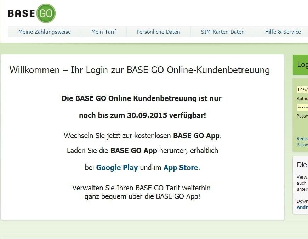Open Meine Zahlungsweise menu
Screen dimensions: 308x239
pos(45,32)
